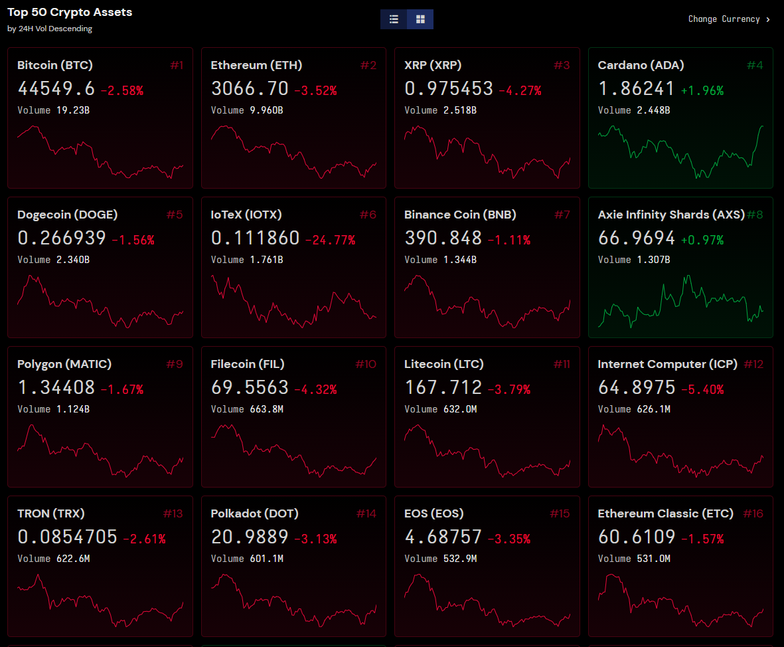
Task: Click Polkadot Volume 601.1M
Action: tap(247, 559)
